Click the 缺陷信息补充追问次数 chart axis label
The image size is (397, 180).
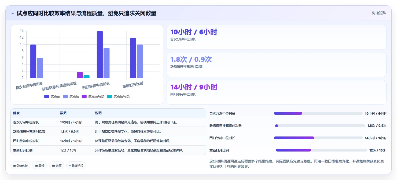point(59,86)
